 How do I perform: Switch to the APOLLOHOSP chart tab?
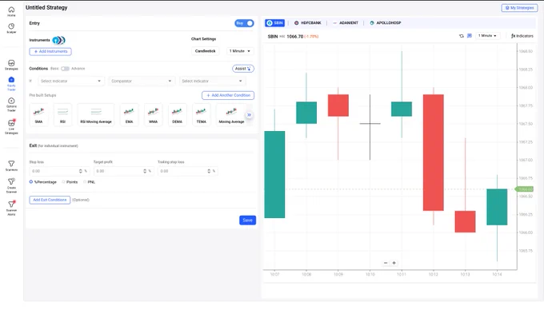[385, 23]
